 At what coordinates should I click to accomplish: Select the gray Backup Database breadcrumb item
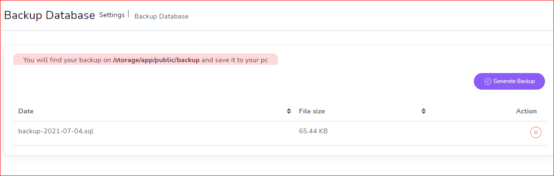coord(161,16)
